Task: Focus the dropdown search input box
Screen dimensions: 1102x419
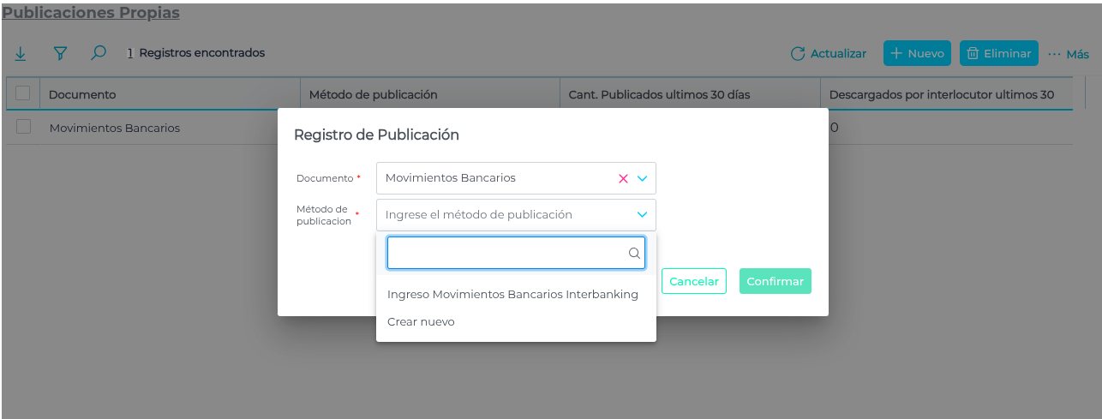Action: tap(516, 253)
